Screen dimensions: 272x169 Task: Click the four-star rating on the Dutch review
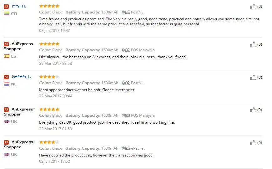(x=49, y=77)
